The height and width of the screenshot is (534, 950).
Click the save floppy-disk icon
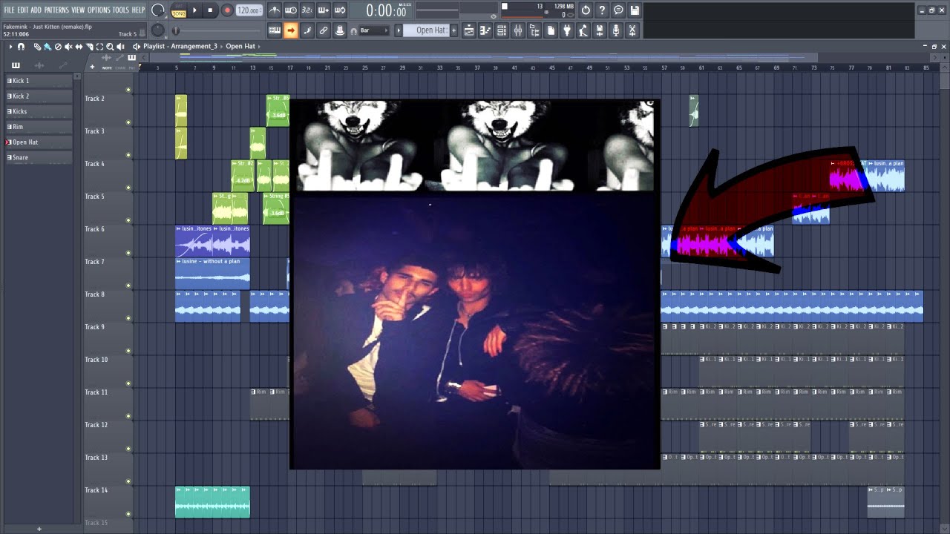[x=635, y=10]
